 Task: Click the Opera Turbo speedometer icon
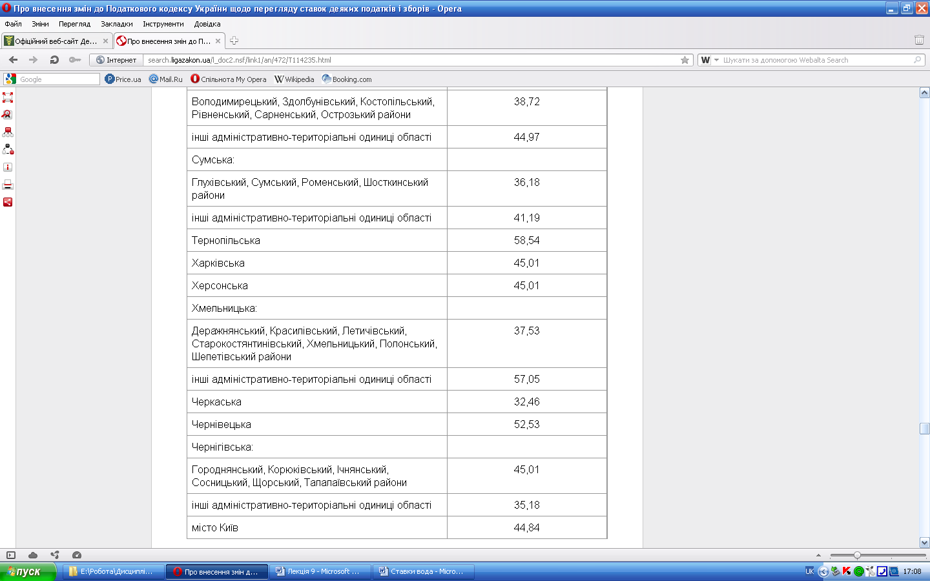coord(77,555)
